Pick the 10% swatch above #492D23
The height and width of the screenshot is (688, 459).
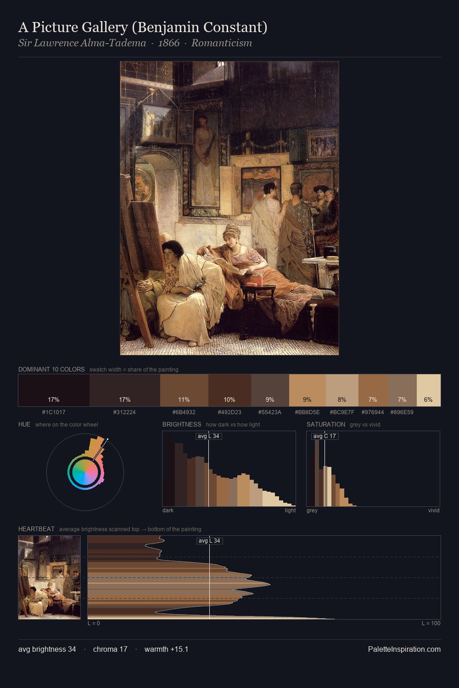tap(229, 390)
